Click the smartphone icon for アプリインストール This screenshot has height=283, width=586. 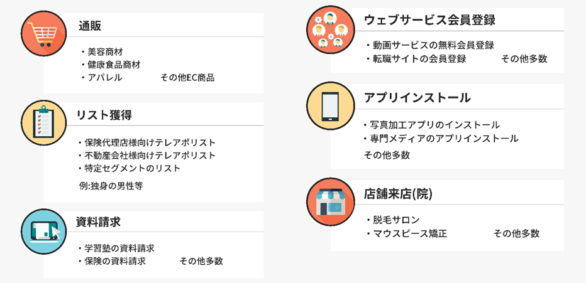pos(330,107)
